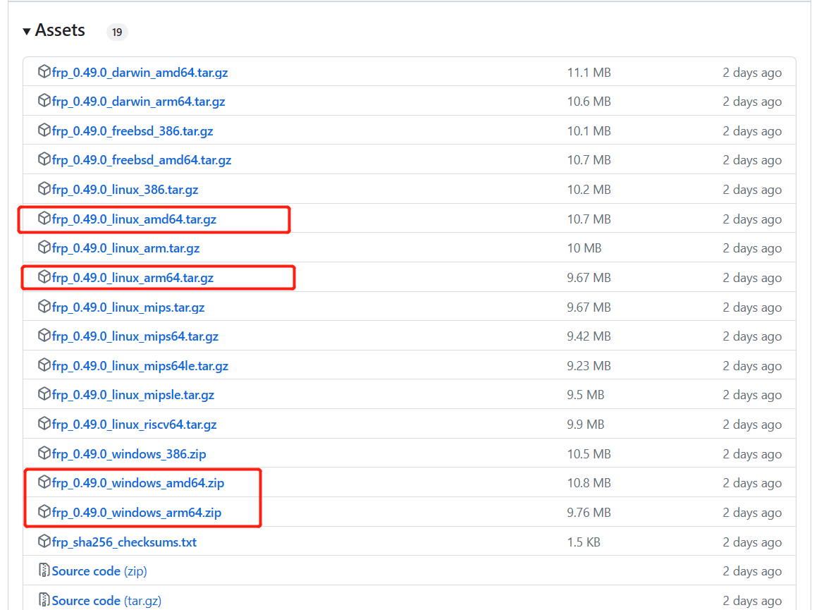
Task: Click the package icon beside frp_sha256_checksums.txt
Action: (x=44, y=542)
